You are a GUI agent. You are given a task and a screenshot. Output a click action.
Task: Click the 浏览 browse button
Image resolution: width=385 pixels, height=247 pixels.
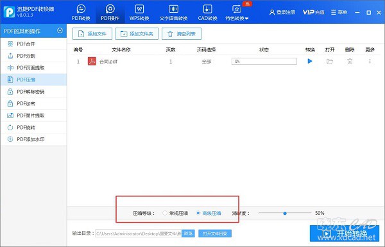pyautogui.click(x=188, y=234)
